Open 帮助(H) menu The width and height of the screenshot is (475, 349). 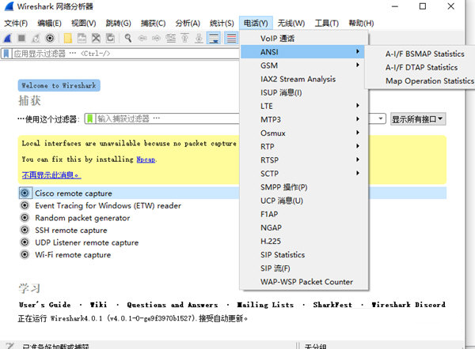pos(361,23)
